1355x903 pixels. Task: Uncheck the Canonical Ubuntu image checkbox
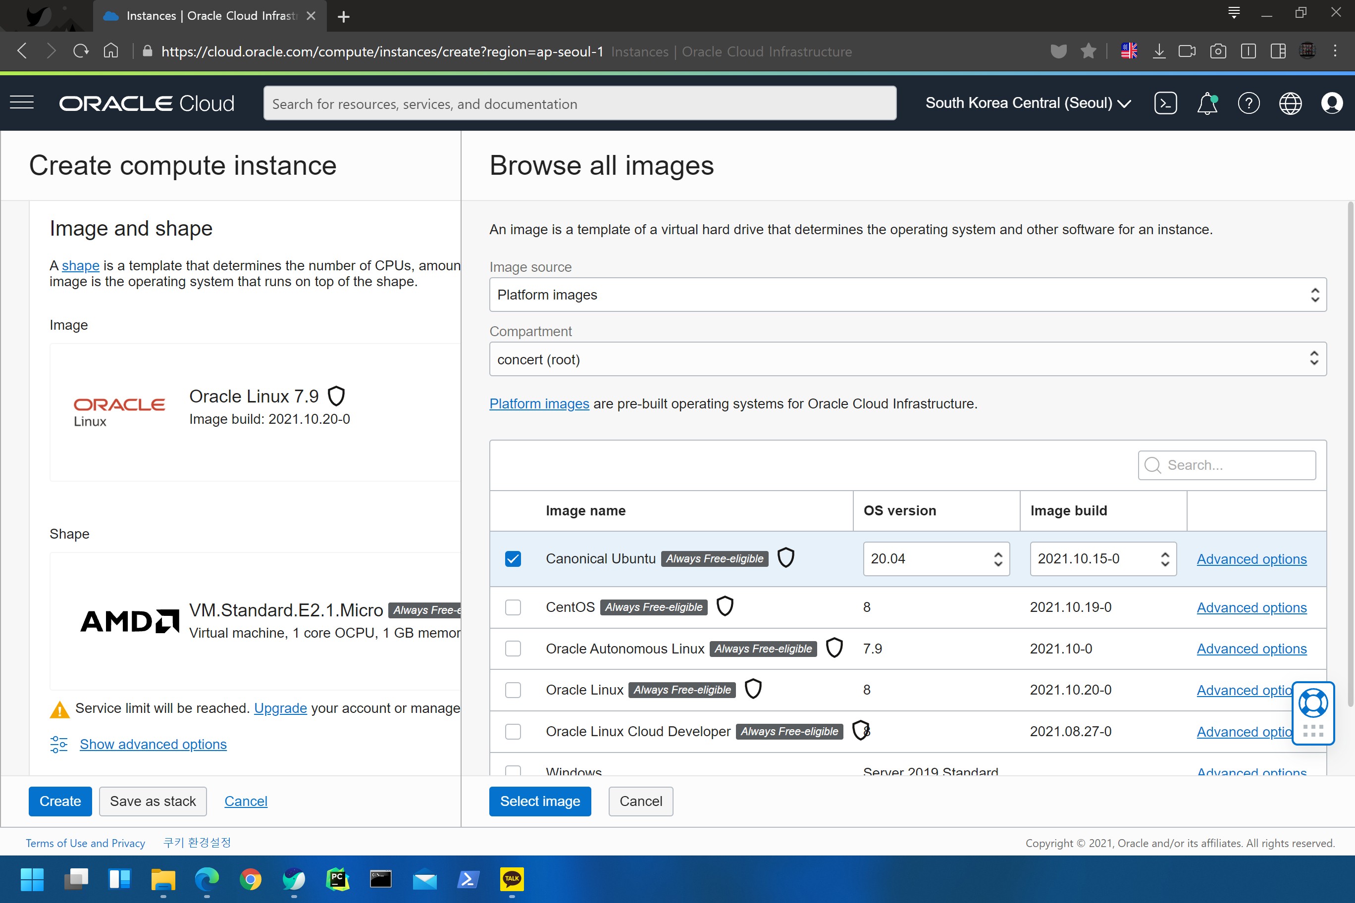pyautogui.click(x=513, y=558)
